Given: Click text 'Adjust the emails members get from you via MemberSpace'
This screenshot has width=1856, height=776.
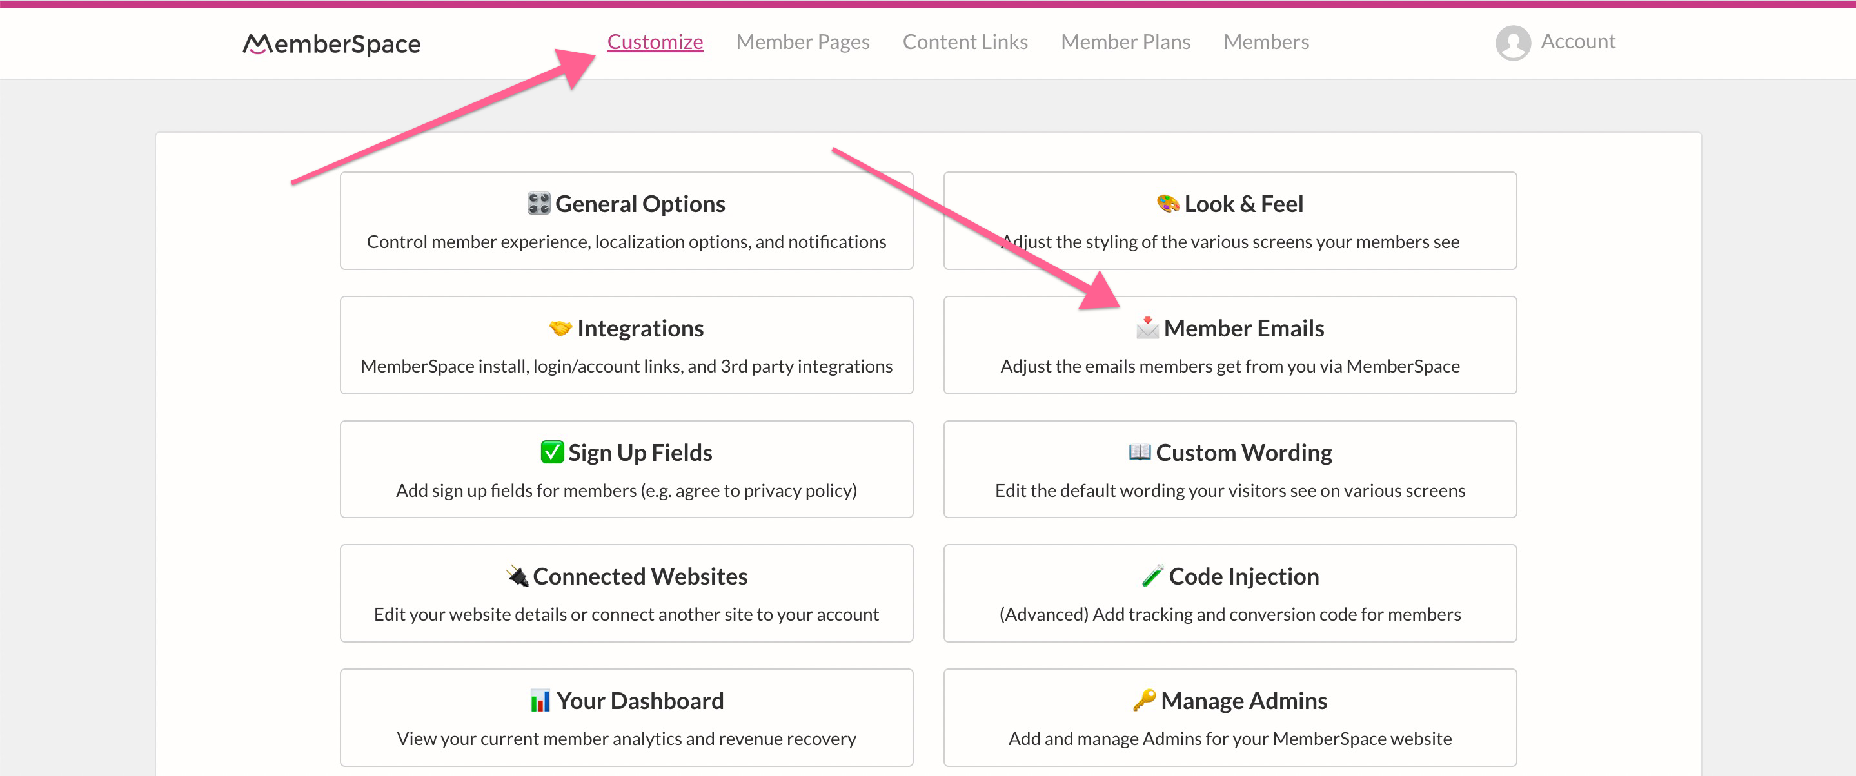Looking at the screenshot, I should 1230,366.
